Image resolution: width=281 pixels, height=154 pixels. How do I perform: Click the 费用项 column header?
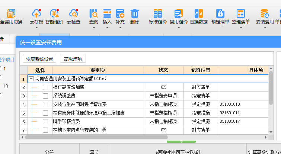click(98, 70)
